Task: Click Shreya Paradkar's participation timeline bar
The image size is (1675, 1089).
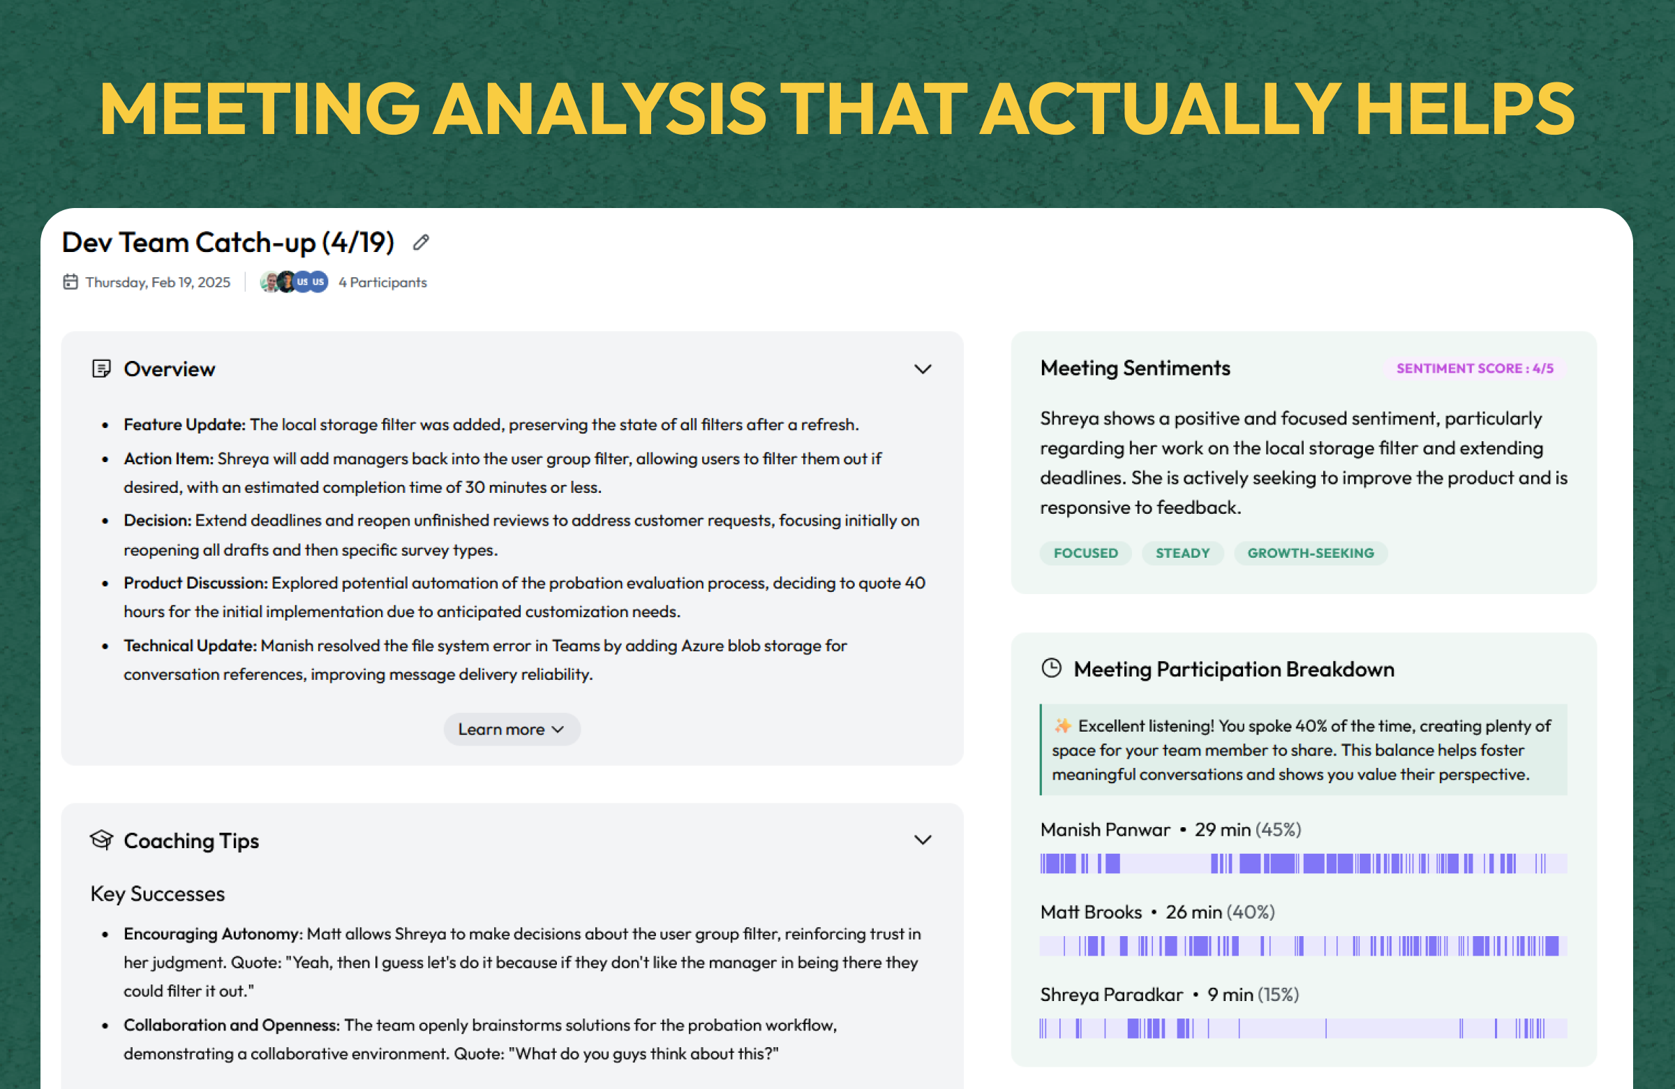Action: [1303, 1028]
